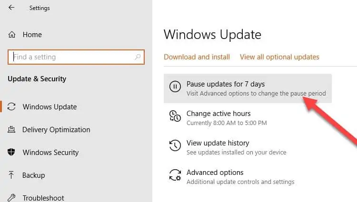Image resolution: width=357 pixels, height=202 pixels.
Task: Click the Troubleshoot wrench icon
Action: tap(12, 198)
